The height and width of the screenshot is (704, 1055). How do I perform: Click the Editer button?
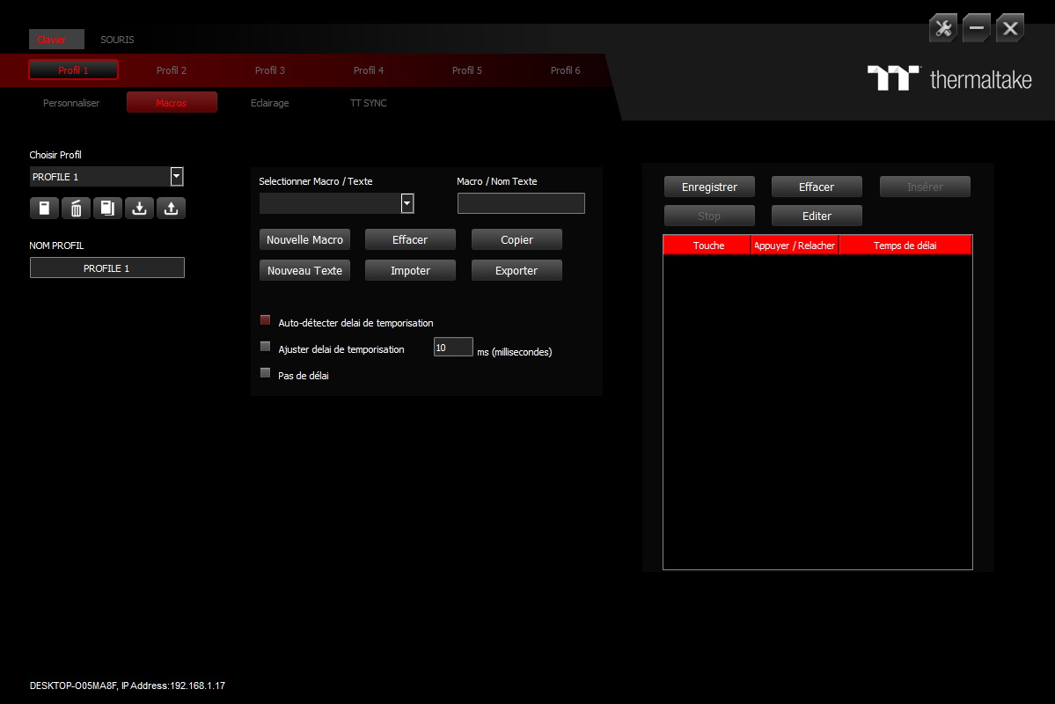click(x=816, y=215)
